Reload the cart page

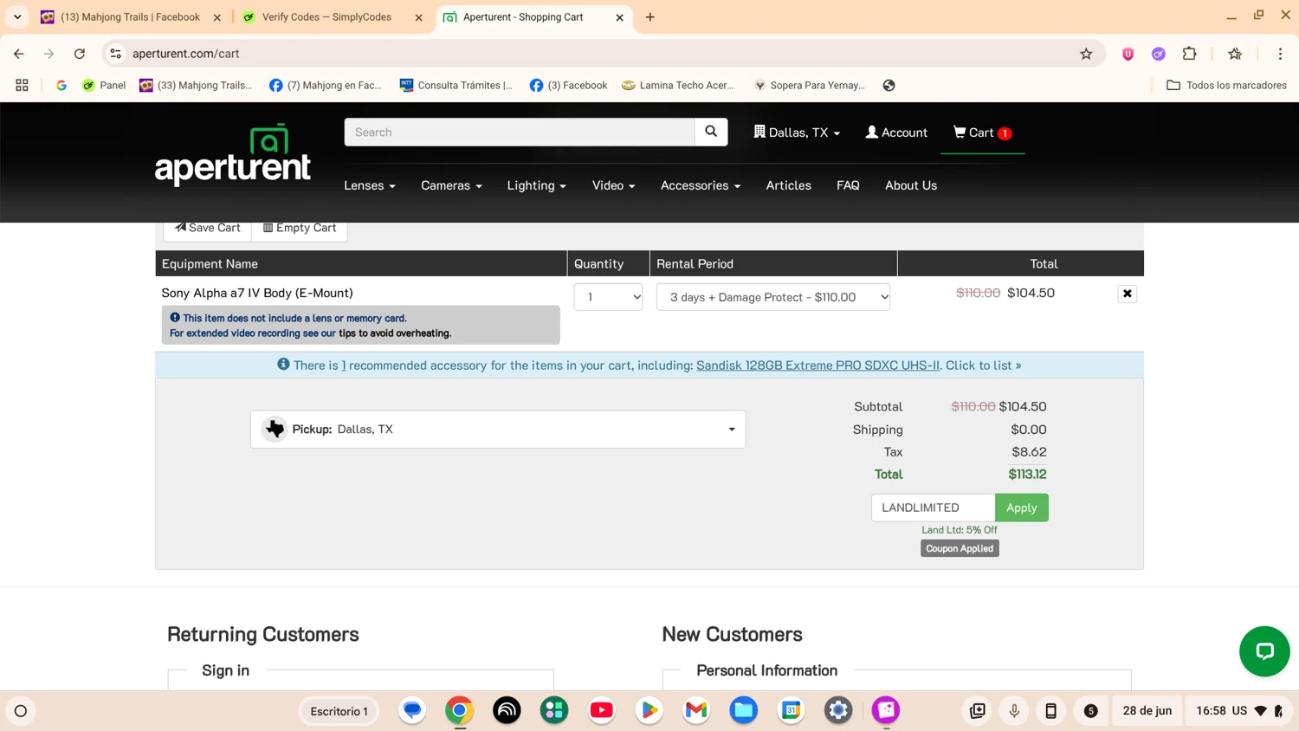pos(80,54)
